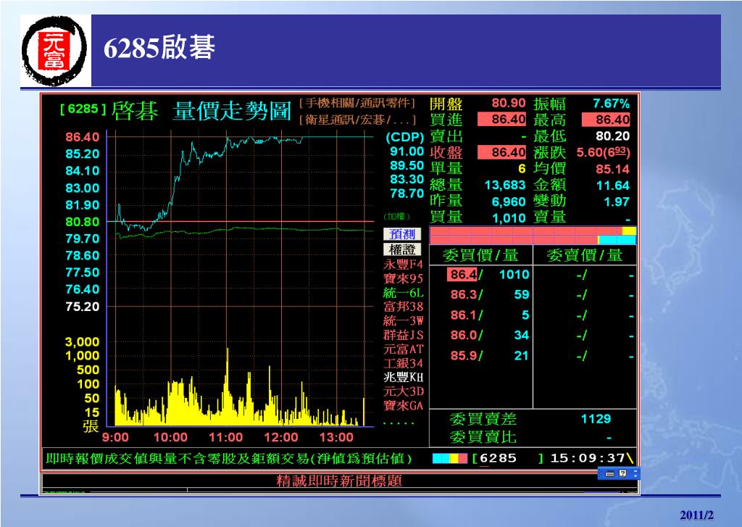The image size is (742, 527).
Task: Select warrant 工銀34 in the list
Action: tap(403, 364)
